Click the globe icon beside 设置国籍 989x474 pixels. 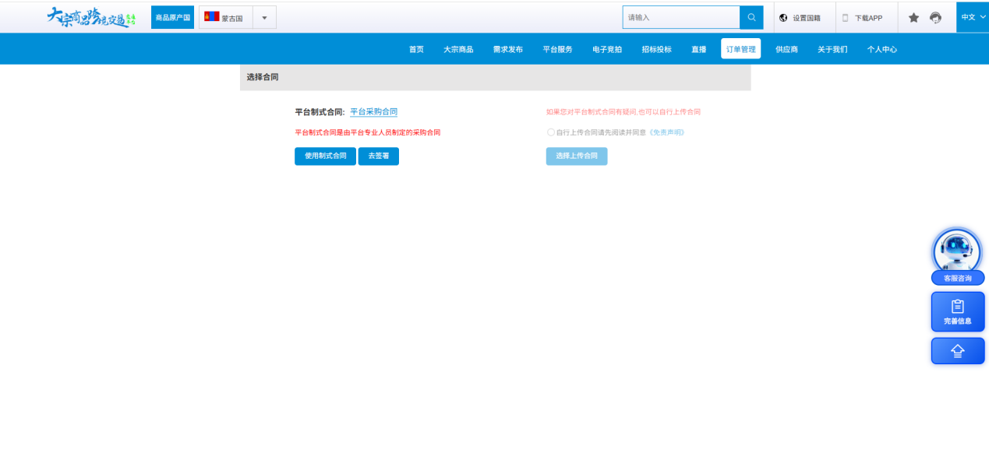click(x=783, y=17)
